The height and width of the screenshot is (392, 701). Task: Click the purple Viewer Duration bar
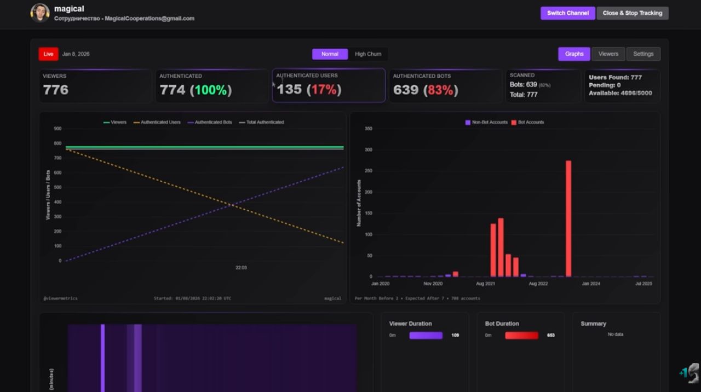pos(426,335)
